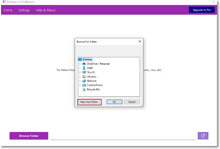Select the USER folder
The width and height of the screenshot is (220, 149).
pos(90,68)
